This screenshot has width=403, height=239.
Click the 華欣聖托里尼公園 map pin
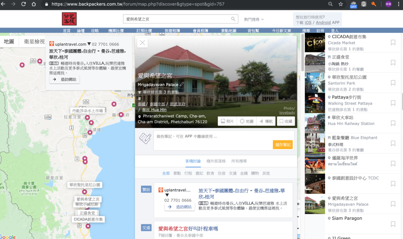pos(84,192)
